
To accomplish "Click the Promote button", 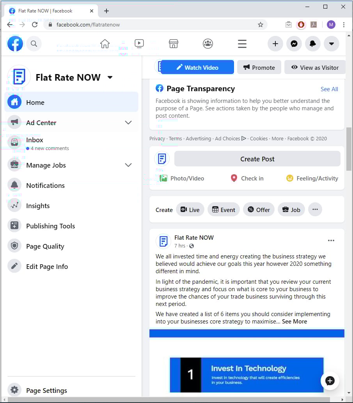I will [x=259, y=67].
